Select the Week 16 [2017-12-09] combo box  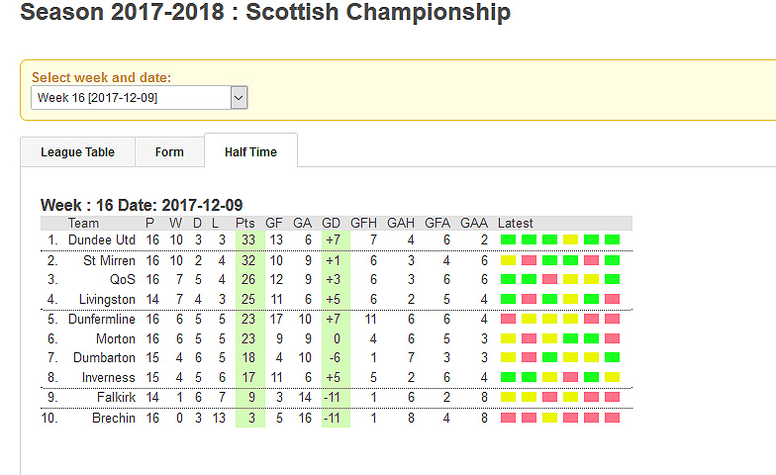click(x=139, y=97)
